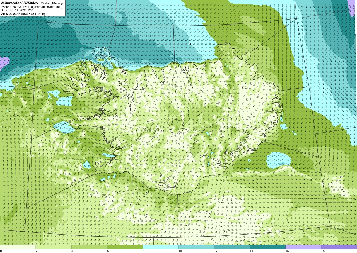Click the 'IT: þri. 25. 11. 2025 12Z' line
The image size is (357, 253).
(x=17, y=10)
